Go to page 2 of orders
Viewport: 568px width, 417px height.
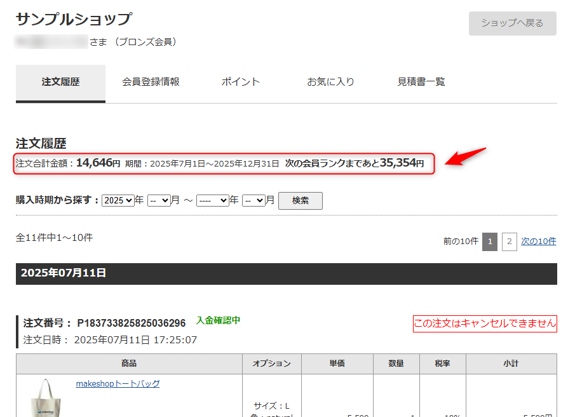tap(509, 242)
